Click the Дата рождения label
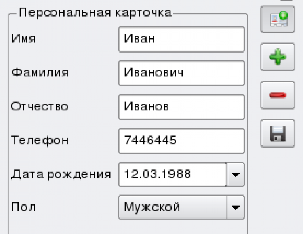Screen dimensions: 303x234 click(61, 175)
